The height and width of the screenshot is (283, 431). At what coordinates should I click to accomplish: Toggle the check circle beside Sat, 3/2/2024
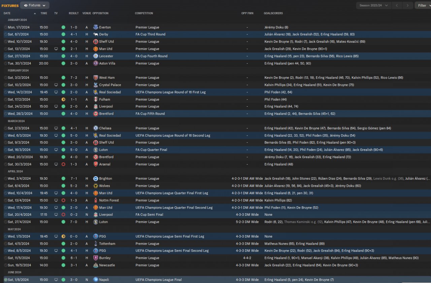[x=5, y=78]
